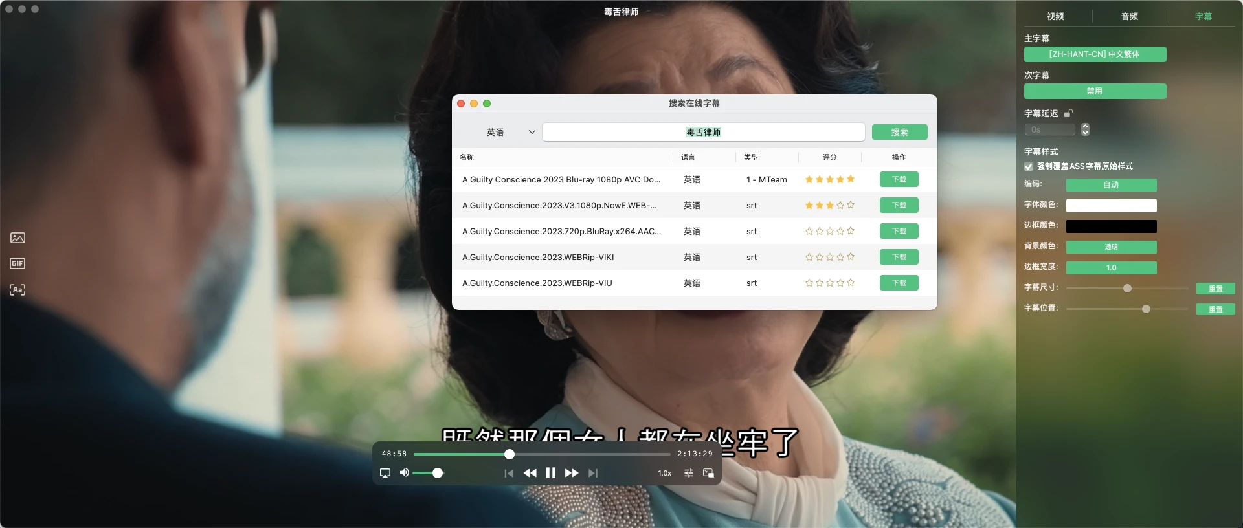Adjust the subtitle position slider
The height and width of the screenshot is (528, 1243).
[1146, 309]
